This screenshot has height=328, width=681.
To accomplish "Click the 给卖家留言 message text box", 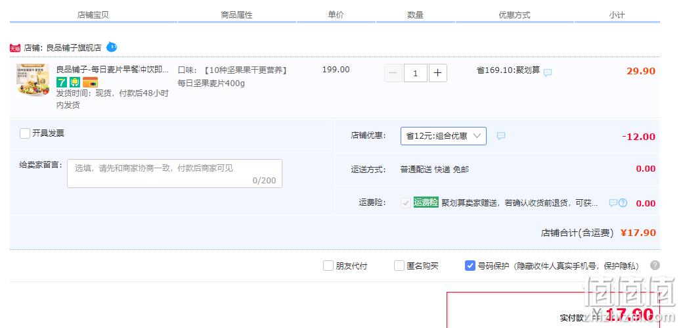I will point(175,174).
